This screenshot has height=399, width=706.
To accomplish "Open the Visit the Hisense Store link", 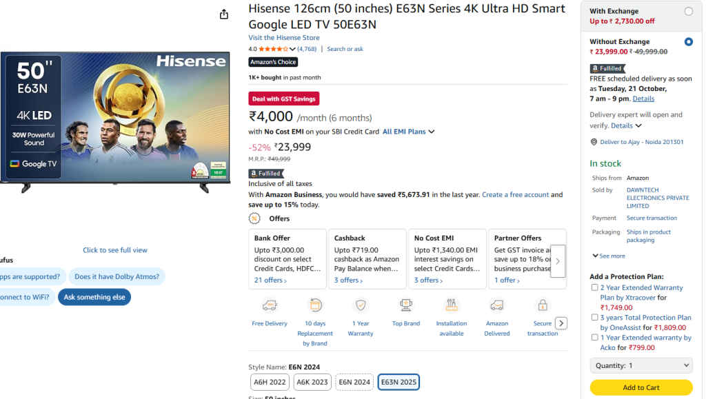I will click(x=283, y=37).
